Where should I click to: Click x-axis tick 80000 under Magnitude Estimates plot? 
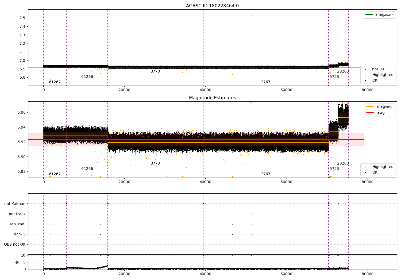coord(367,182)
